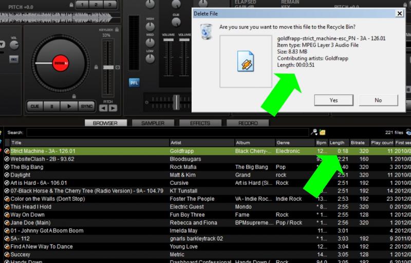Click the WebsiteClash track icon
The height and width of the screenshot is (263, 411).
(7, 159)
